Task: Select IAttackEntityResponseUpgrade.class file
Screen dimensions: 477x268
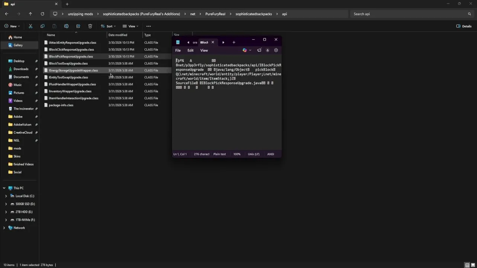Action: [72, 42]
